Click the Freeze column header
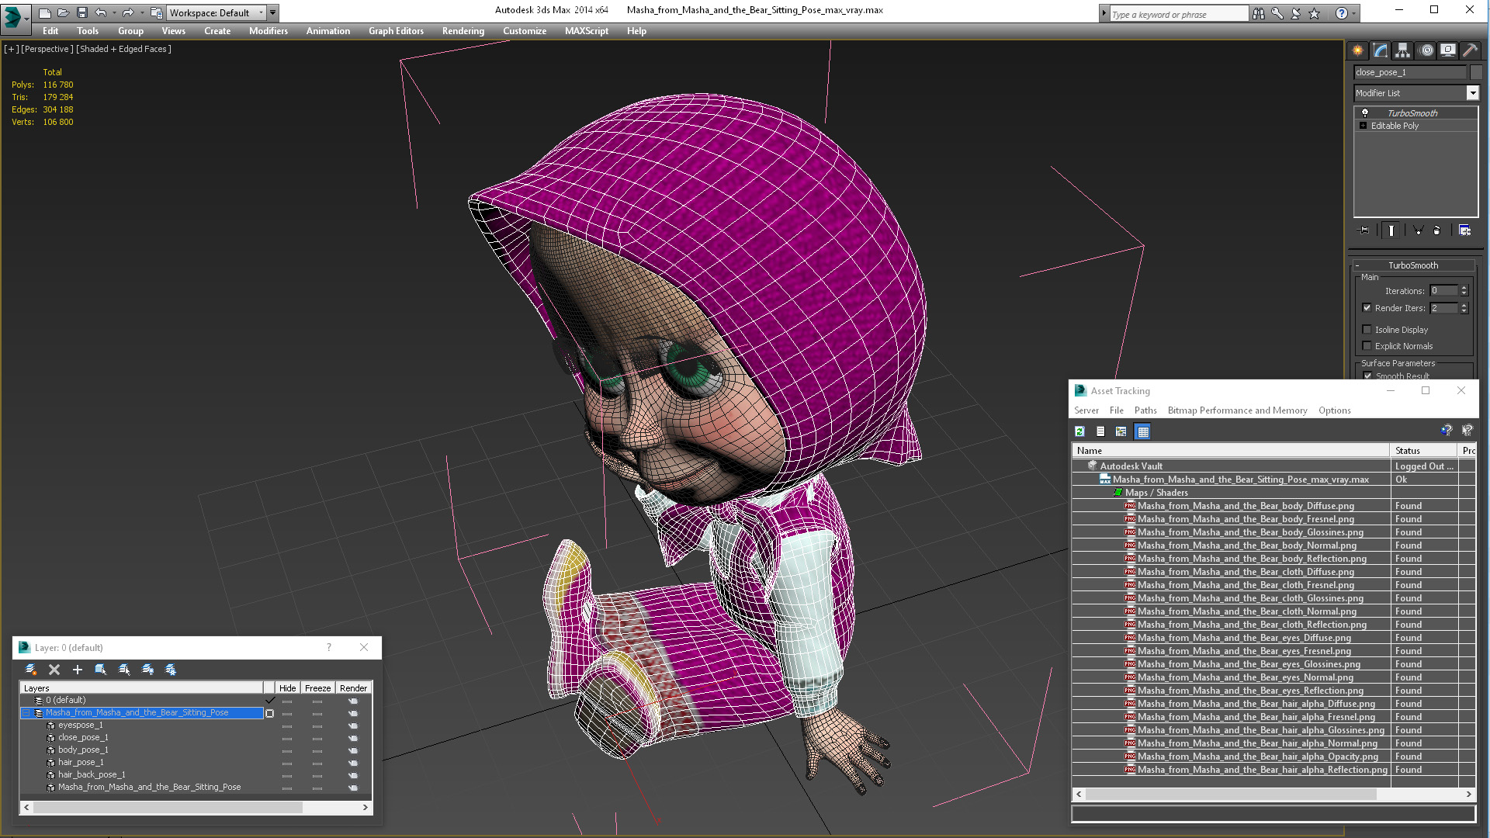 pyautogui.click(x=317, y=688)
